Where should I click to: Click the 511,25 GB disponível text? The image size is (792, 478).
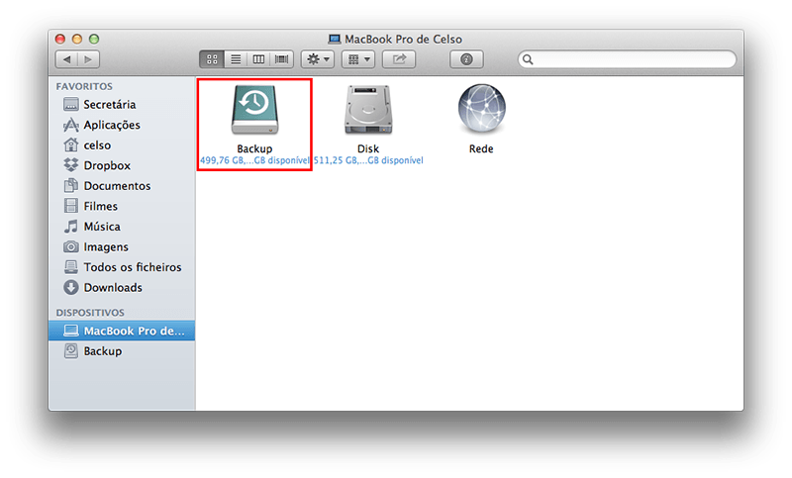click(368, 160)
